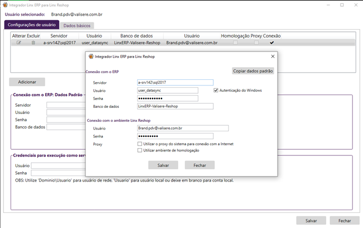
Task: Click the Proxy column header
Action: 256,36
